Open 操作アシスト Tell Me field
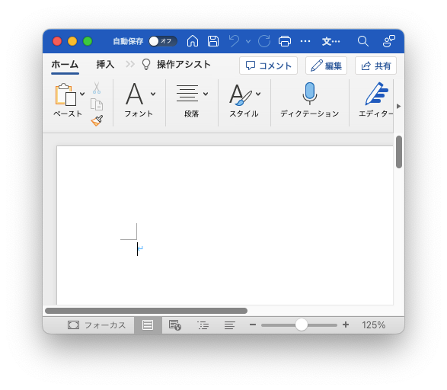Viewport: 447px width, 390px height. coord(177,65)
